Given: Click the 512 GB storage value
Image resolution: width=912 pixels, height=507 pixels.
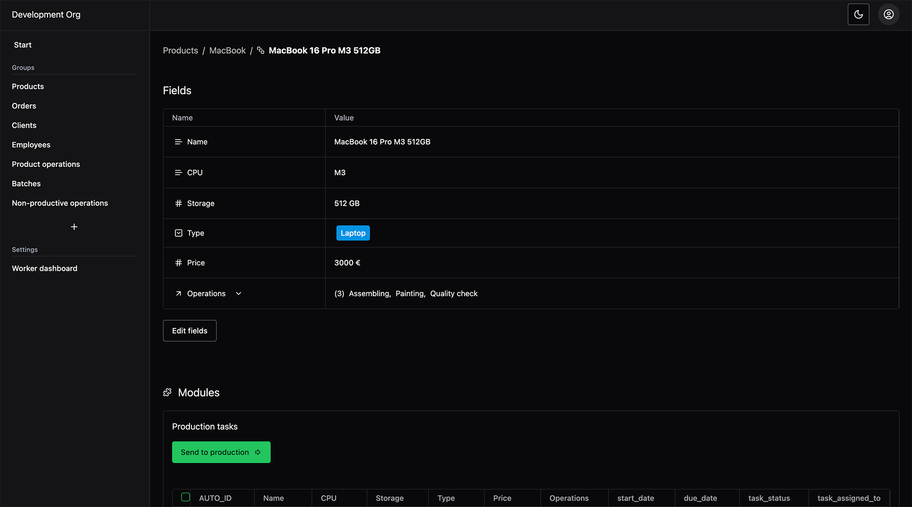Looking at the screenshot, I should coord(347,203).
